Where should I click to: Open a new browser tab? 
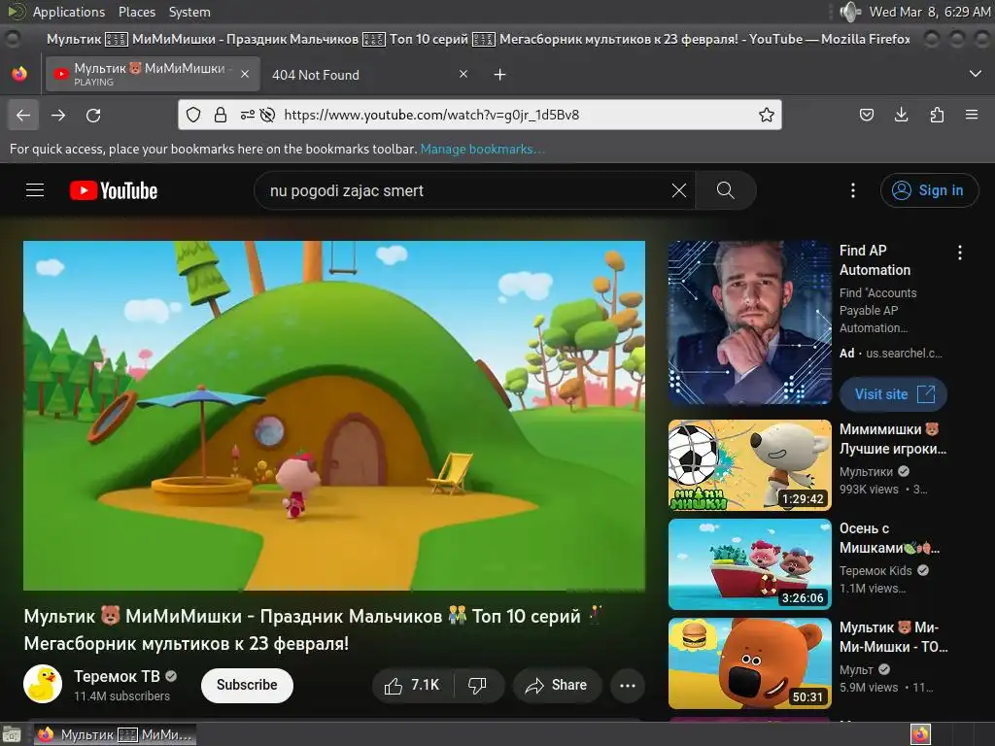500,75
